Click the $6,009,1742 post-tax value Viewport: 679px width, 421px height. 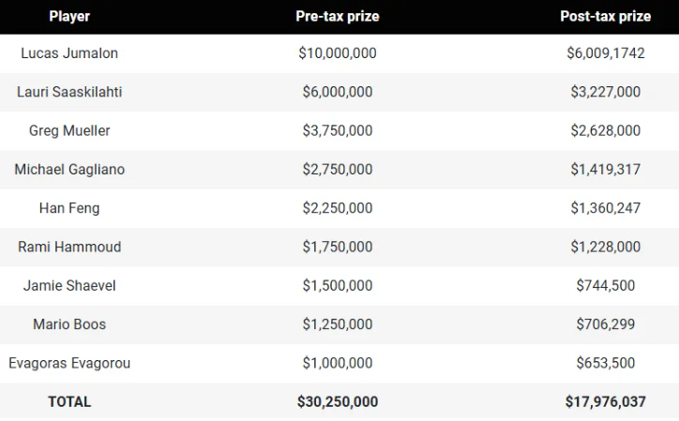click(606, 53)
